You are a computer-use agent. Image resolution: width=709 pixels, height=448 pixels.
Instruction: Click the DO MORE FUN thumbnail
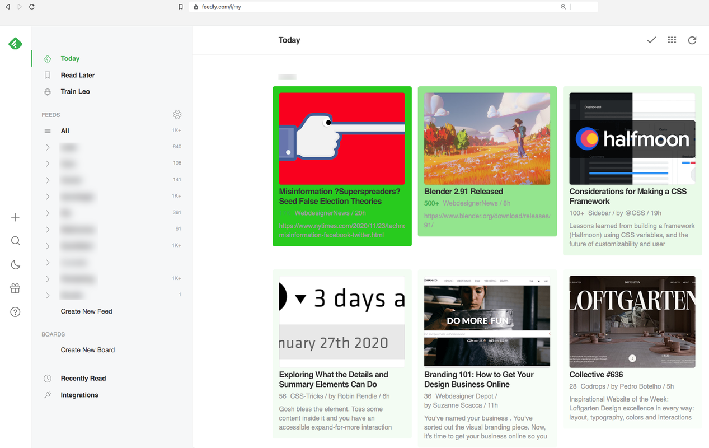487,322
